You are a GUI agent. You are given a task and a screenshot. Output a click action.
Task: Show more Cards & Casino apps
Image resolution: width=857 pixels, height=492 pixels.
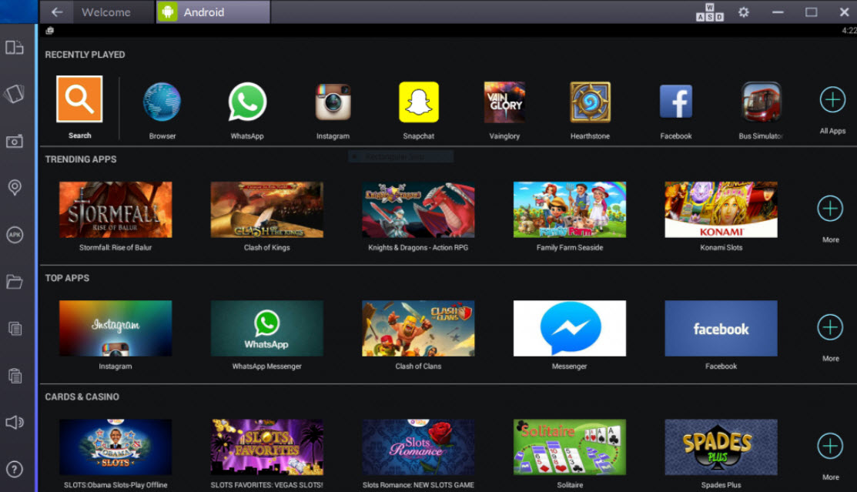pos(830,446)
